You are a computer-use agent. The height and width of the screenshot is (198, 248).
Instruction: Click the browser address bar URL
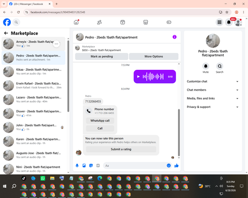58,12
